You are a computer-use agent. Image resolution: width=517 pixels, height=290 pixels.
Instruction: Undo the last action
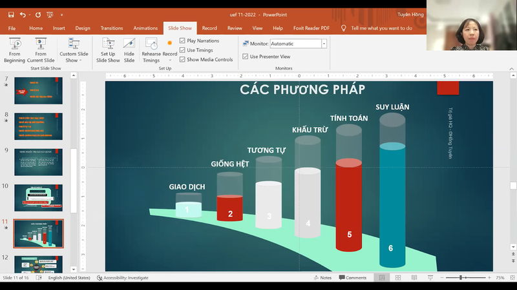[x=23, y=14]
